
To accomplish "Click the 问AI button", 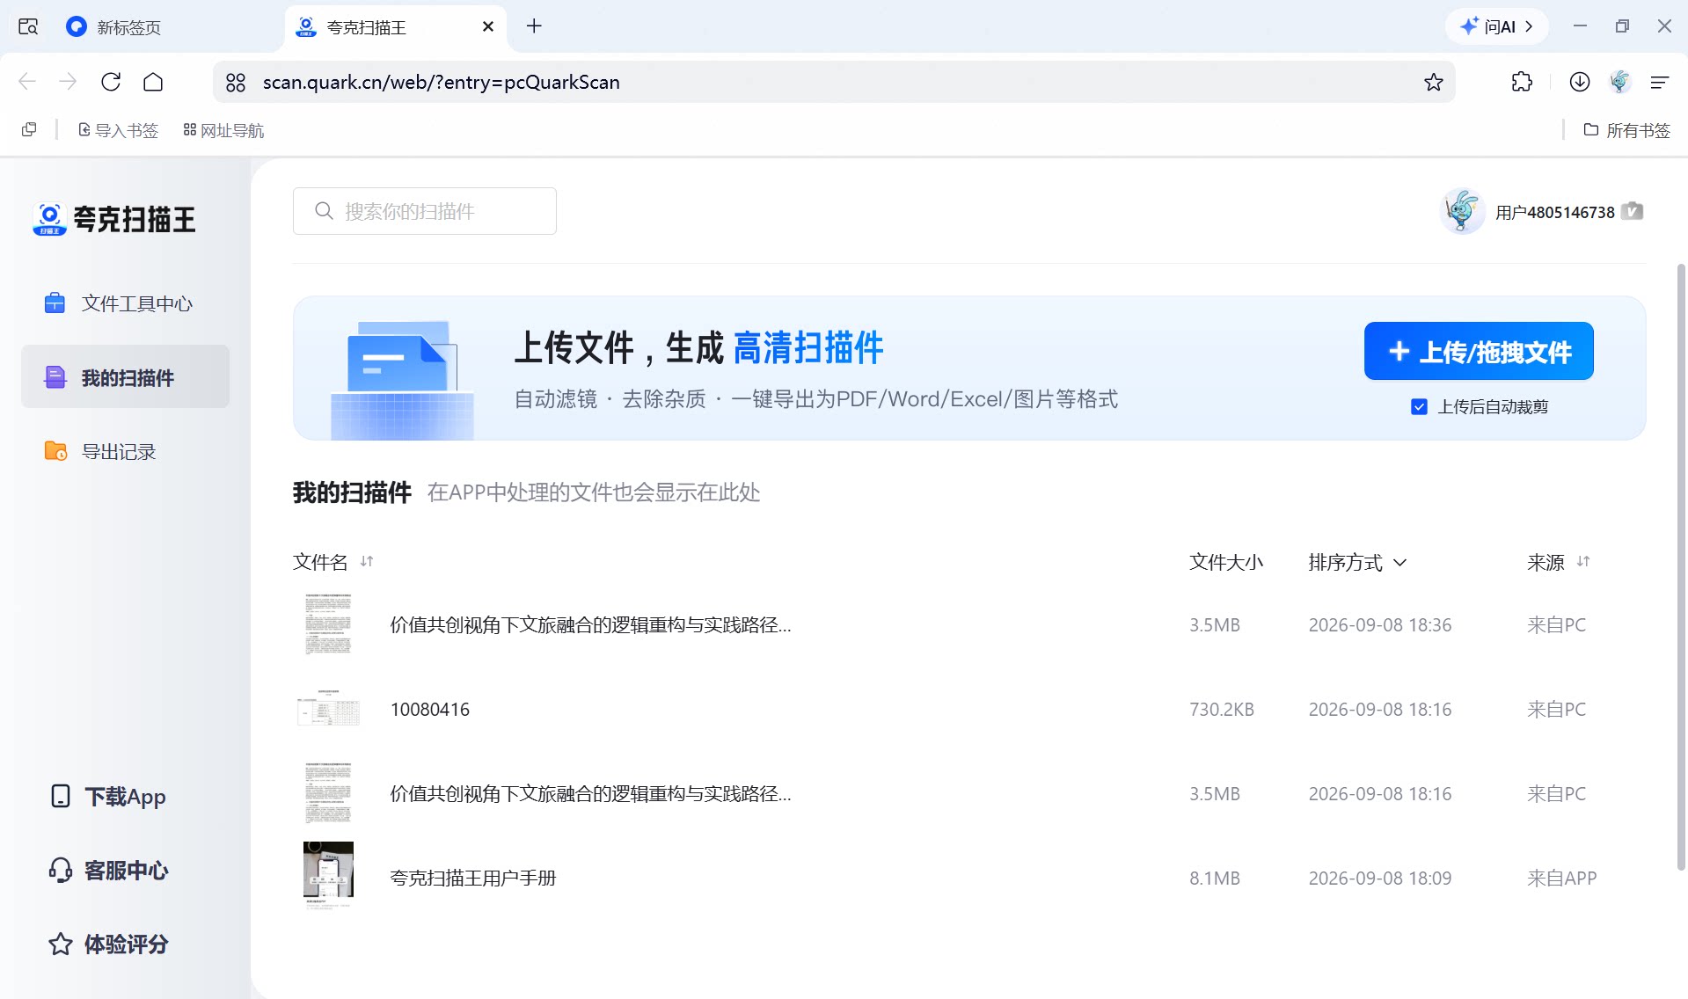I will pyautogui.click(x=1497, y=26).
